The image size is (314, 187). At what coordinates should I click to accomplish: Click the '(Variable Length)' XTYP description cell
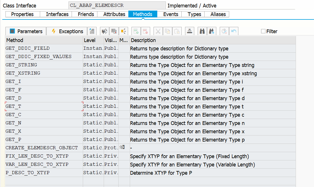click(213, 165)
